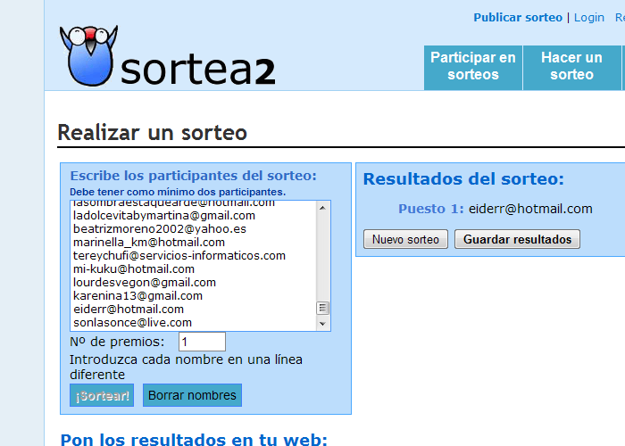The height and width of the screenshot is (446, 625).
Task: Click line karenina13@gmail.com in list
Action: tap(137, 296)
